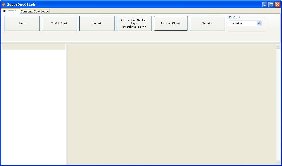Screen dimensions: 282x166
Task: Expand the Exploit dropdown arrow
Action: pos(259,24)
